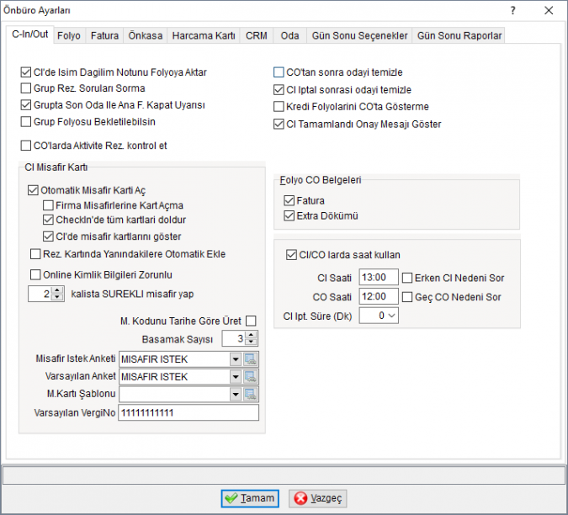
Task: Open Gün Sonu Seçenekler tab
Action: (359, 36)
